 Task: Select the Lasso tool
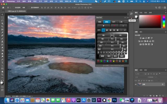tap(2, 20)
